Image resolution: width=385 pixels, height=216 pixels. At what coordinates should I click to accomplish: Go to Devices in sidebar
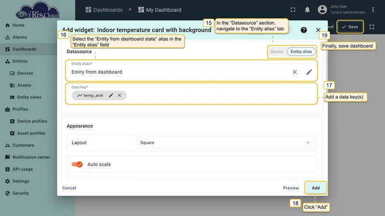pos(25,73)
